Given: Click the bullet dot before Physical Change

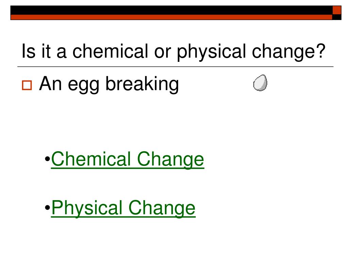Looking at the screenshot, I should pos(47,208).
